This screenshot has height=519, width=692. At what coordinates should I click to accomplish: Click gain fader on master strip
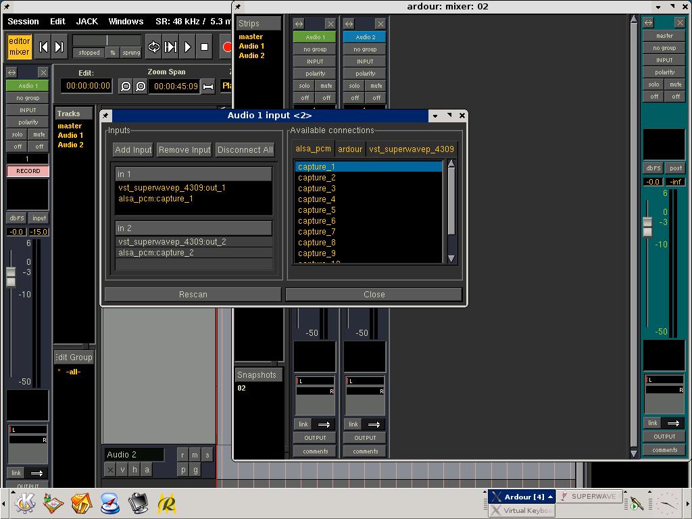647,227
